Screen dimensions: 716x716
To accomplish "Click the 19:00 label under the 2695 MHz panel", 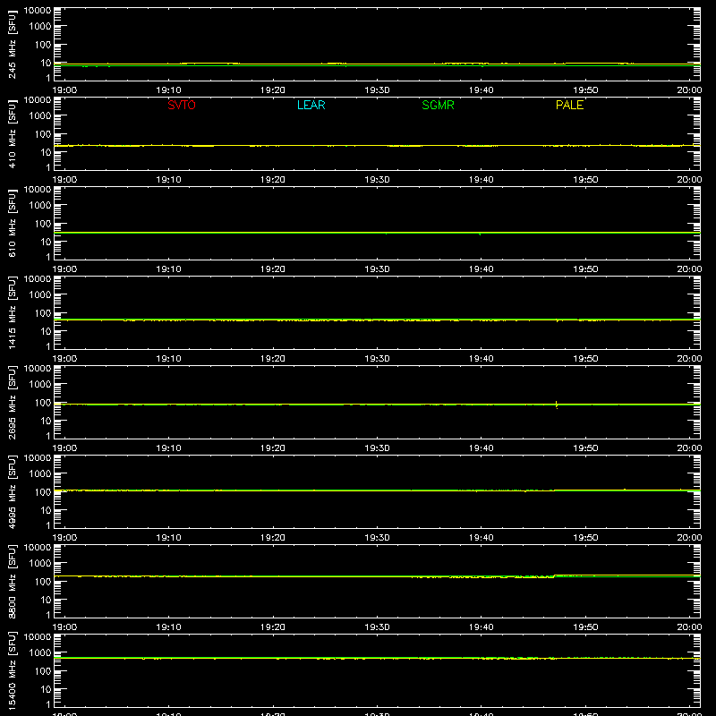I will 64,448.
